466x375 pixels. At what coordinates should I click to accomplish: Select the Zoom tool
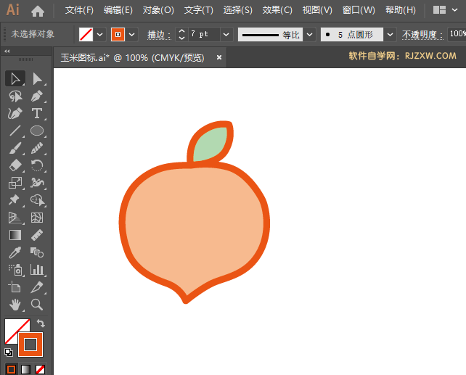pos(37,305)
